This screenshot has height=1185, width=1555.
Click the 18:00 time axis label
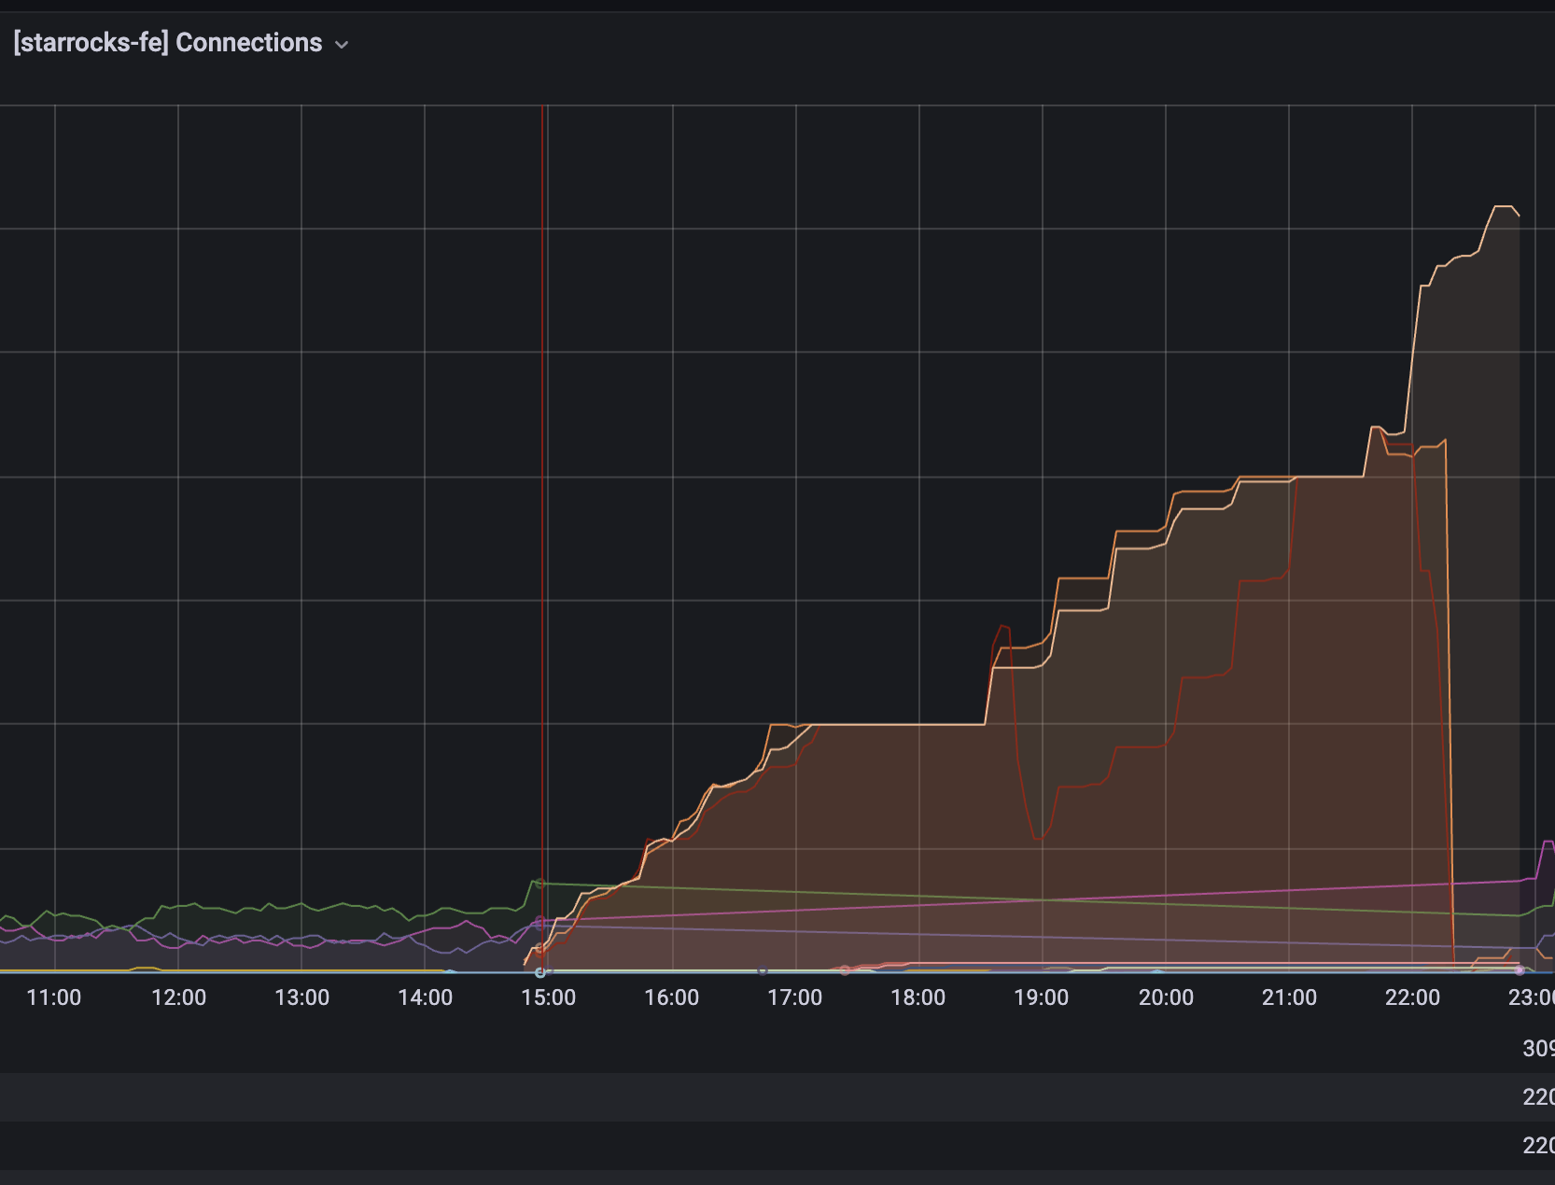click(x=918, y=997)
